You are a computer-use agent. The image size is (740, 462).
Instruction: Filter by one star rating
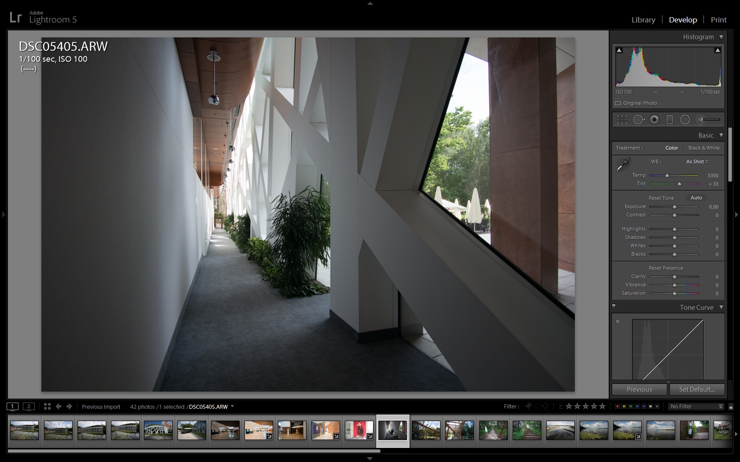pos(569,406)
